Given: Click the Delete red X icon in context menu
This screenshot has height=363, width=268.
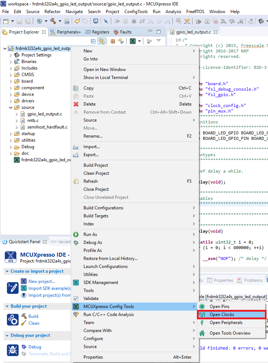Looking at the screenshot, I should [x=76, y=104].
